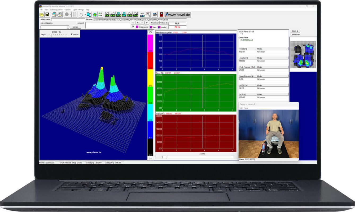The width and height of the screenshot is (355, 212).
Task: Start recording with the gray circle button
Action: click(x=67, y=15)
